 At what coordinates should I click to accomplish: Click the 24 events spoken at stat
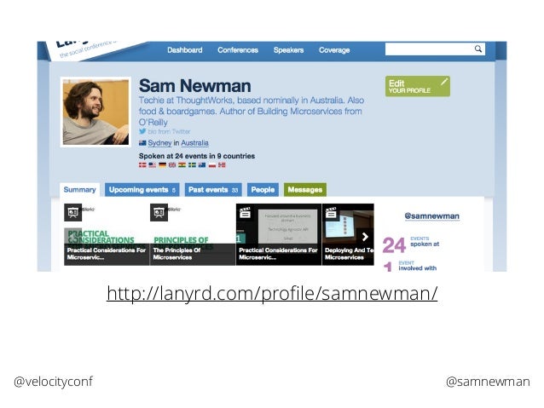coord(411,244)
